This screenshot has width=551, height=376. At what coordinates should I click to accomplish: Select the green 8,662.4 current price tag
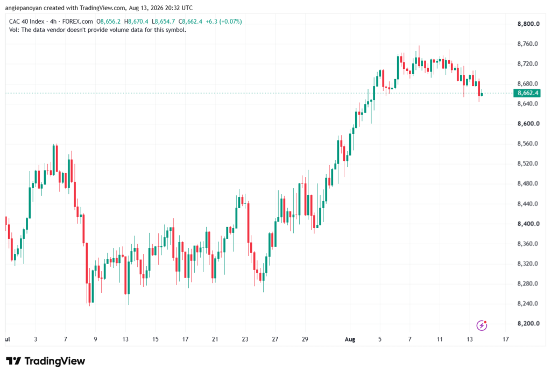click(x=527, y=93)
